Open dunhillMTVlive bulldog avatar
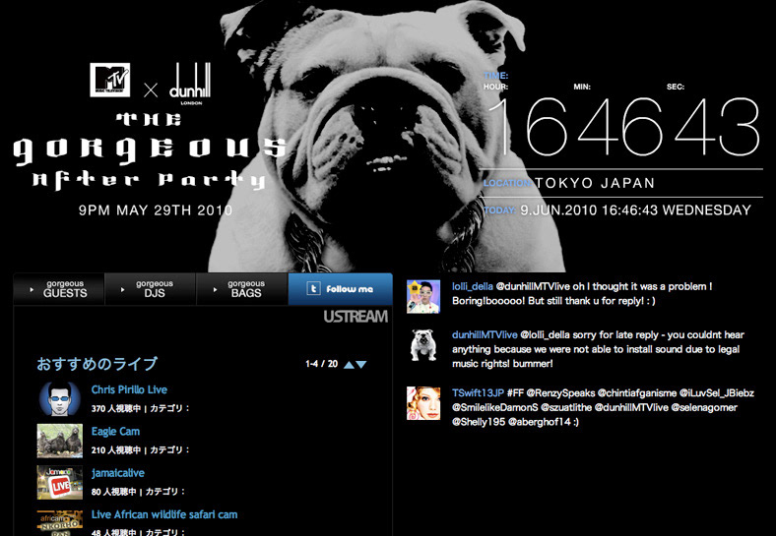The width and height of the screenshot is (776, 536). pyautogui.click(x=423, y=345)
